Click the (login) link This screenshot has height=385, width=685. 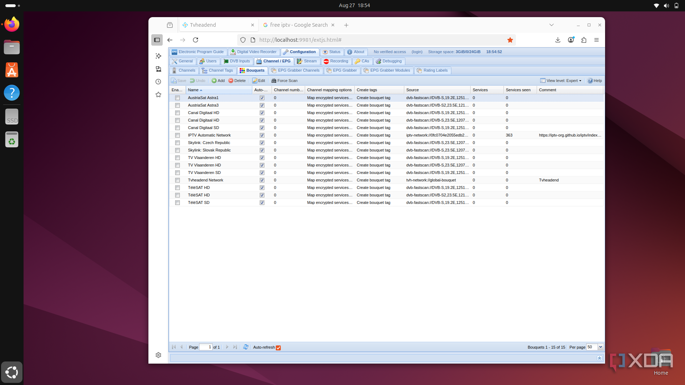(x=417, y=52)
